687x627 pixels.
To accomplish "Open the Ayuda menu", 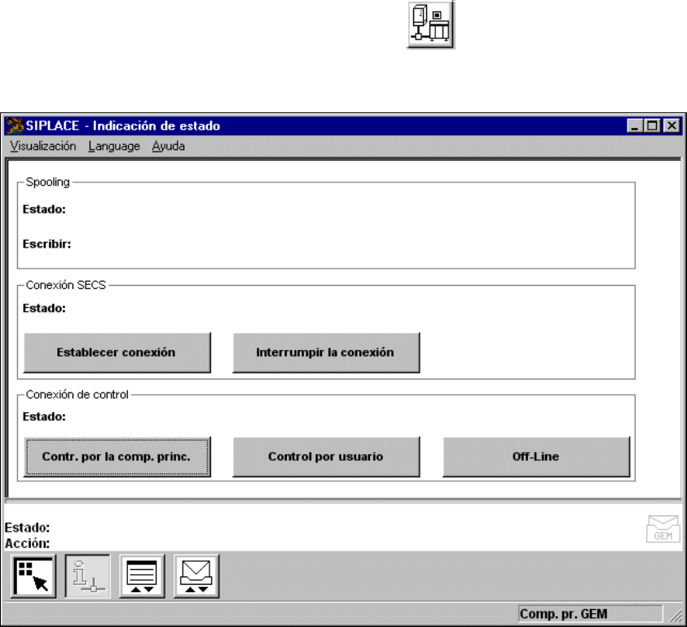I will click(168, 147).
